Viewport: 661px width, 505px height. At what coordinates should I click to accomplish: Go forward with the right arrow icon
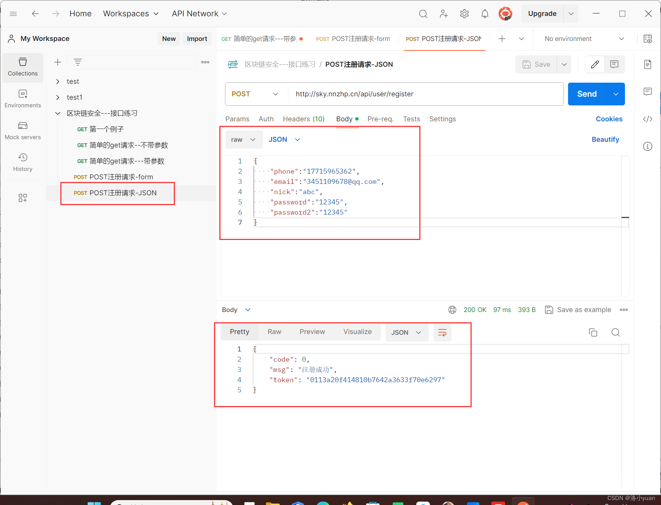(56, 14)
